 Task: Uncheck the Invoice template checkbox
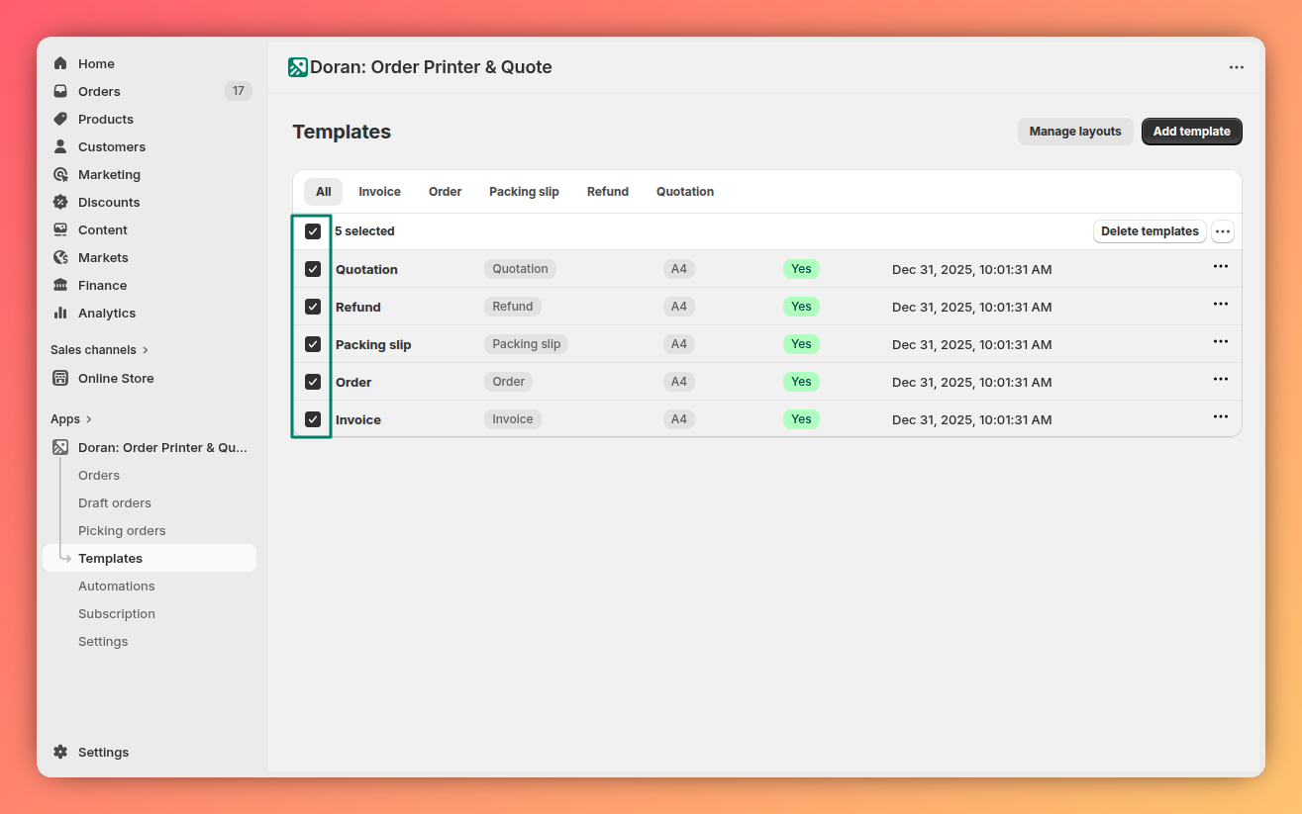click(313, 419)
